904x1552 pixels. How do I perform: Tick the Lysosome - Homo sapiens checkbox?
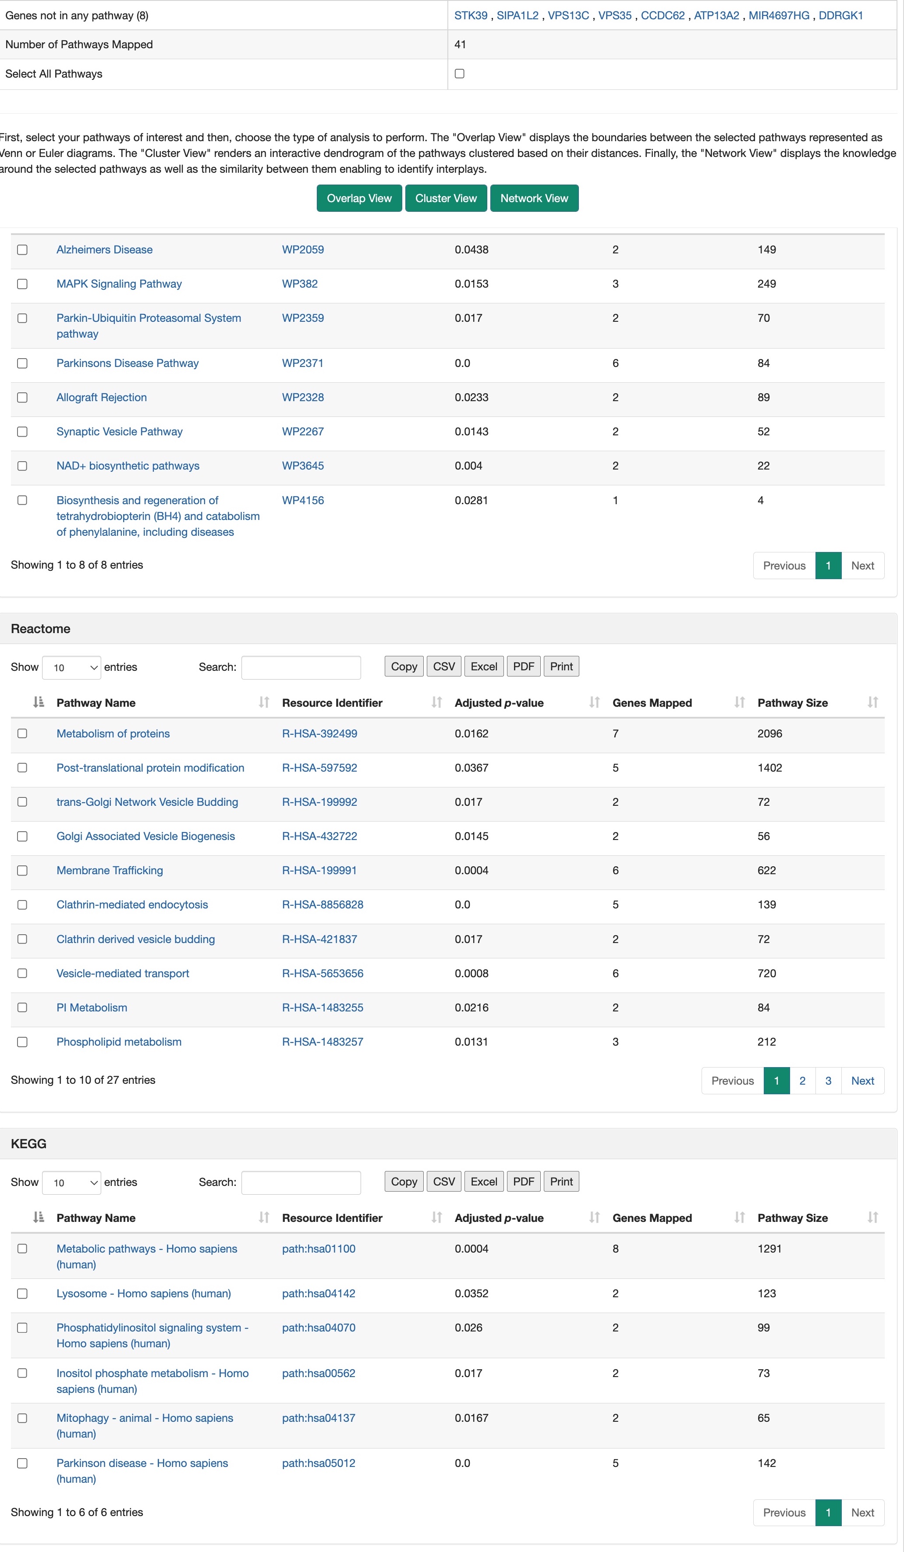point(22,1293)
